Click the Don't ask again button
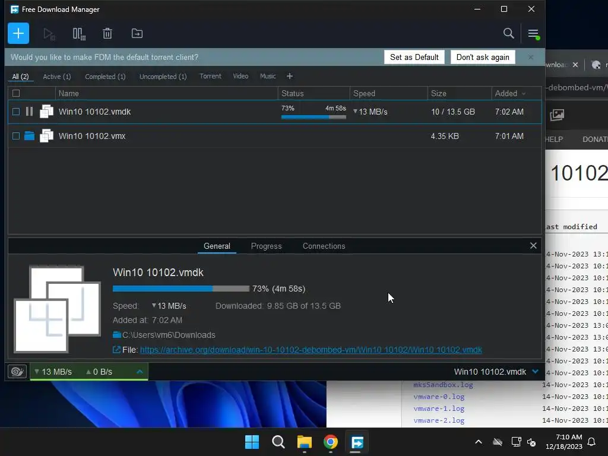 click(483, 57)
